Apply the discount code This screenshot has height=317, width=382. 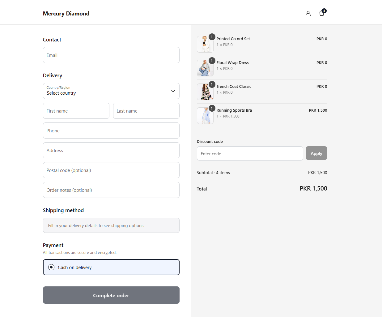tap(316, 153)
